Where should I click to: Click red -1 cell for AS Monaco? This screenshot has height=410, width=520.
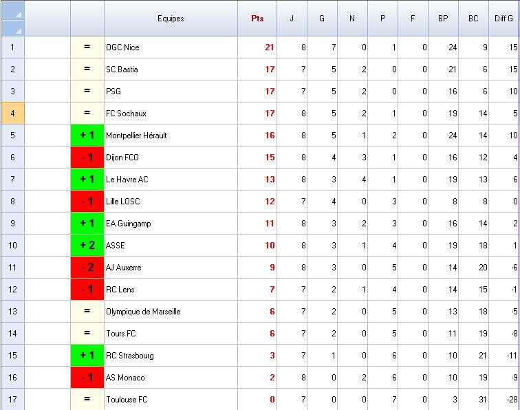click(x=87, y=378)
